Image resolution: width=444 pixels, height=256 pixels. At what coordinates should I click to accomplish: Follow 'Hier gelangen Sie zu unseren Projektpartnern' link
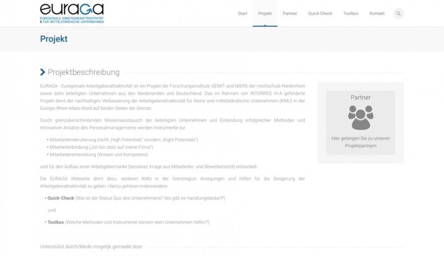361,142
